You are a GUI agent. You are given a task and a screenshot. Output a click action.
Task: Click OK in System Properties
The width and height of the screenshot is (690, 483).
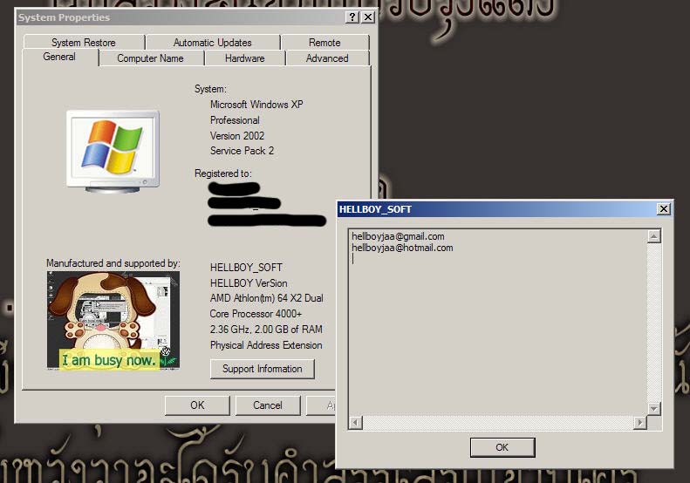[197, 405]
